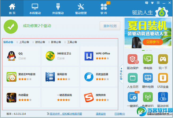
Task: Select the 上网必备 category
Action: [x=24, y=42]
